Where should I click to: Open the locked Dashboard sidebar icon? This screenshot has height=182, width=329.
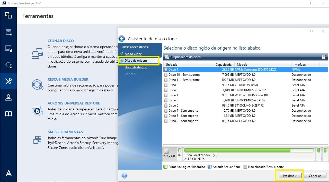(8, 49)
